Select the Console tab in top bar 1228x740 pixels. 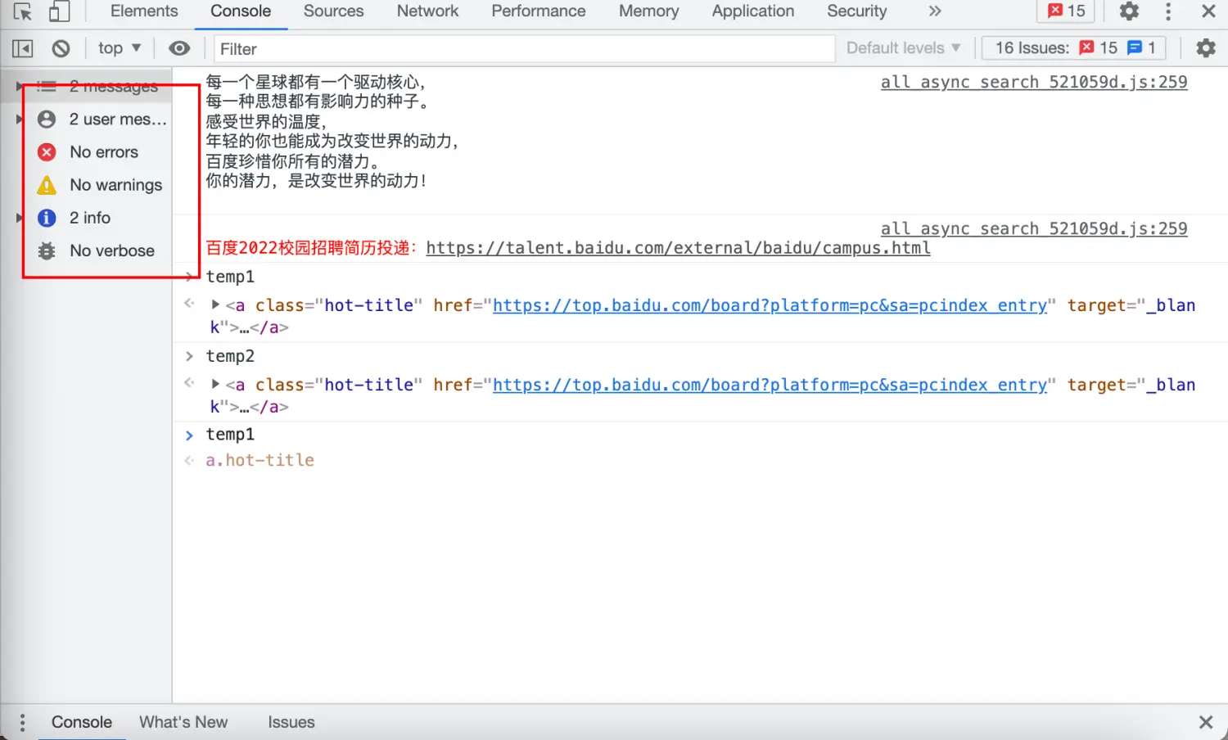tap(241, 11)
